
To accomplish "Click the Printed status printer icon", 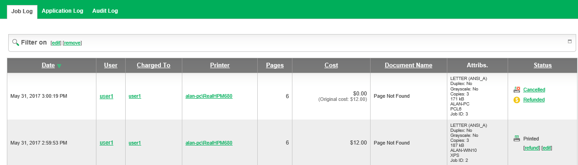I will pyautogui.click(x=517, y=139).
